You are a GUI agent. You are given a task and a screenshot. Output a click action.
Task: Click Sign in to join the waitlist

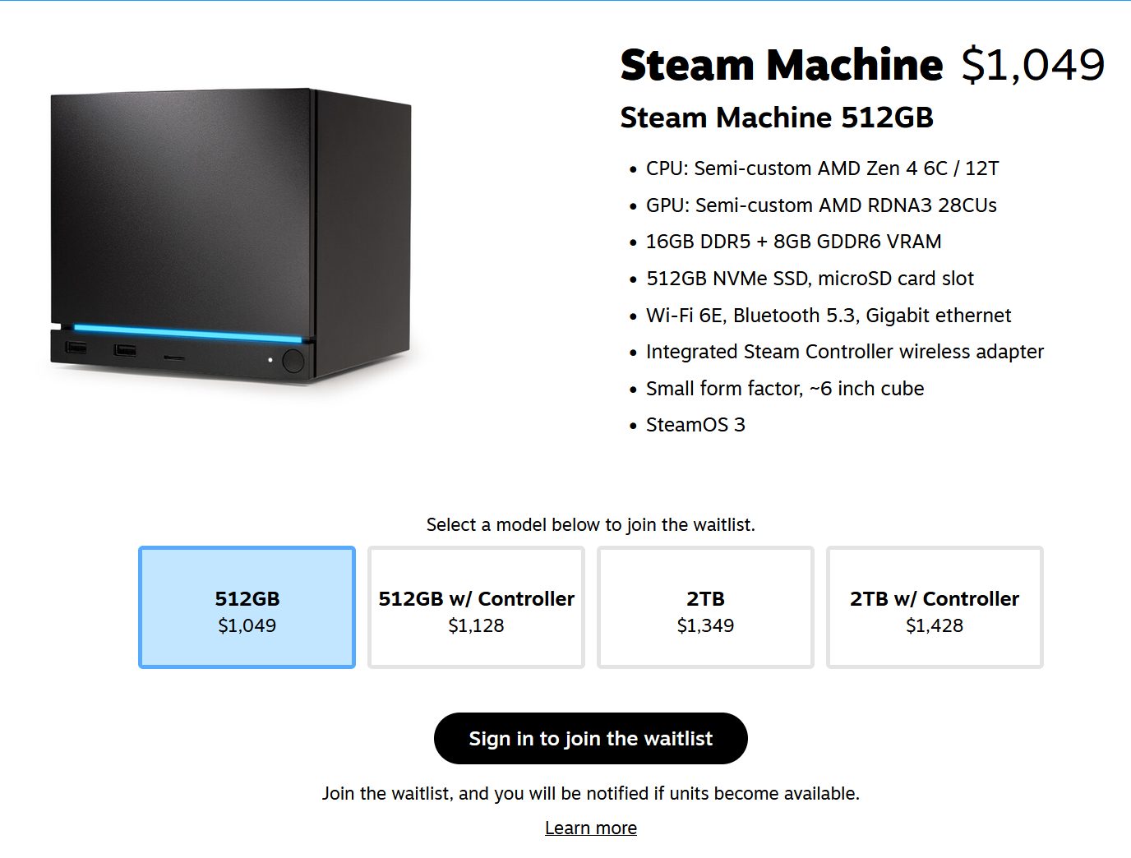(591, 738)
